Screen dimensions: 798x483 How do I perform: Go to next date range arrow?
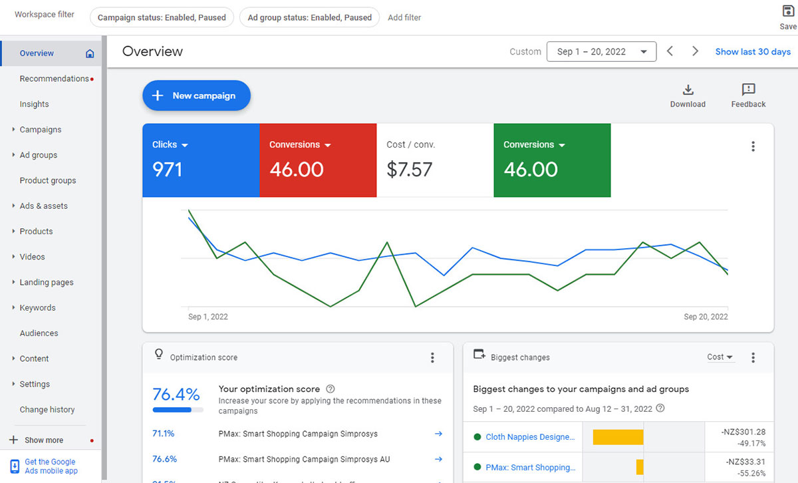(695, 51)
